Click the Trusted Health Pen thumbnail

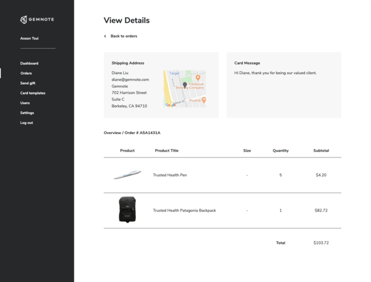click(127, 175)
